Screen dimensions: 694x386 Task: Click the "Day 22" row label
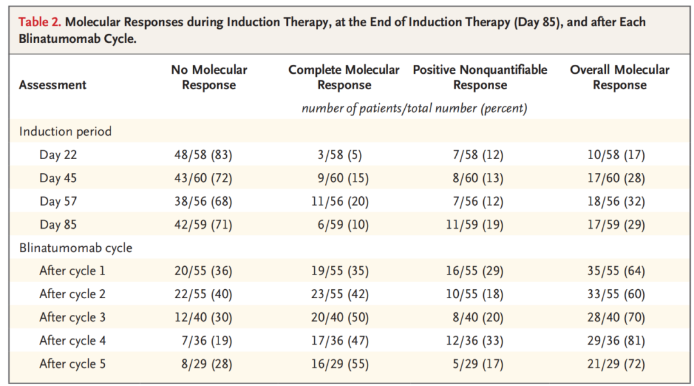tap(58, 155)
